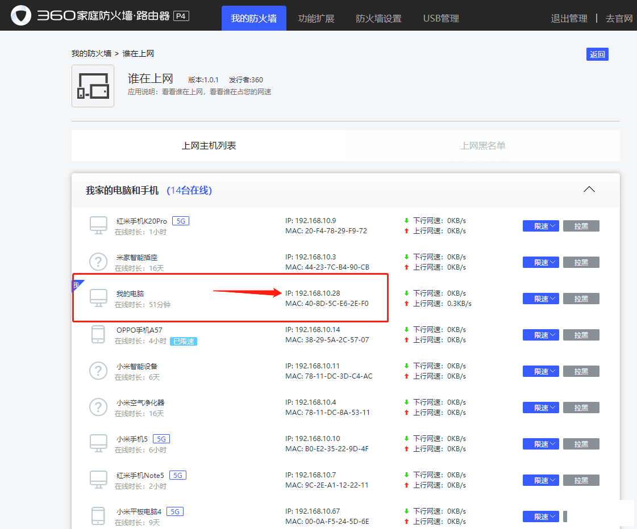
Task: Open 功能扩展 tab
Action: click(x=316, y=19)
